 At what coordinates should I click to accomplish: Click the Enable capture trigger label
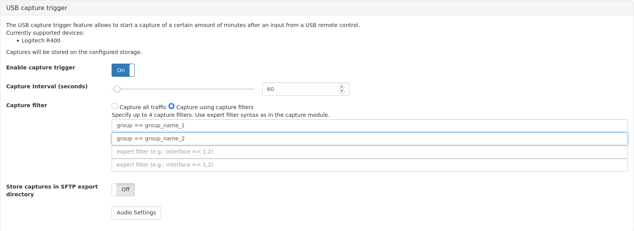(41, 67)
